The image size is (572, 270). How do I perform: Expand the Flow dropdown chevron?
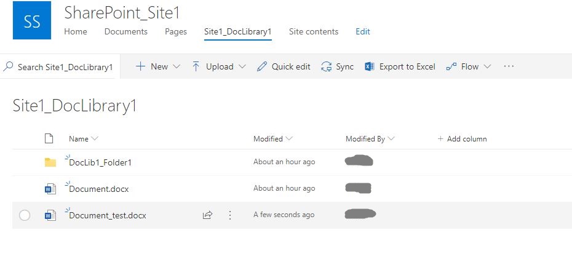[487, 67]
